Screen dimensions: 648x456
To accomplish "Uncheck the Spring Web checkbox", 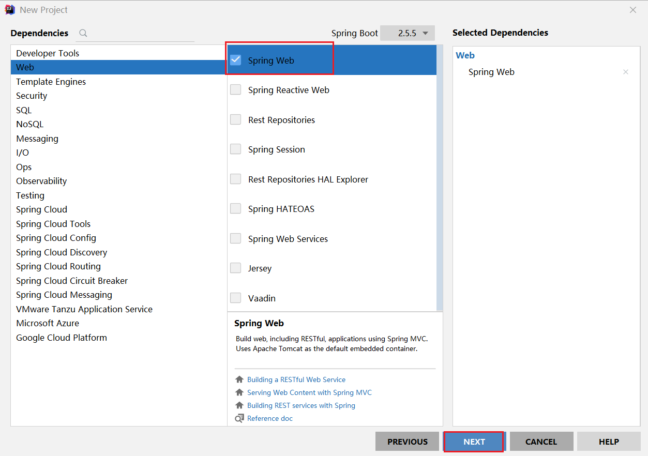I will [236, 60].
